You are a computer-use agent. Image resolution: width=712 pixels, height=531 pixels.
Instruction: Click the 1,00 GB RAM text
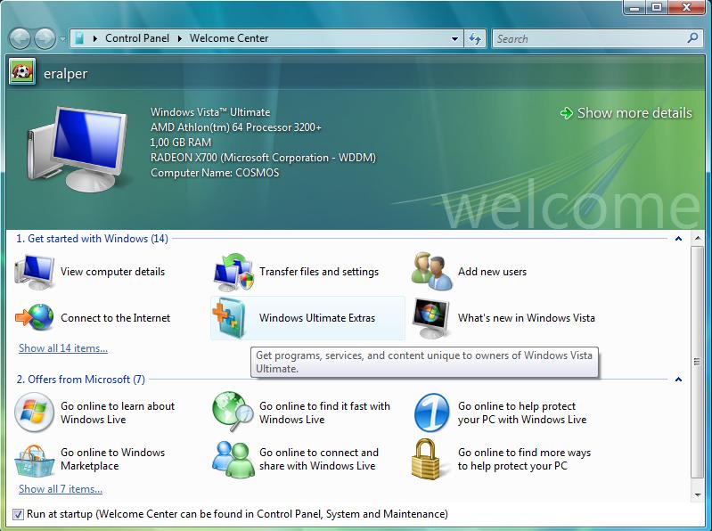click(x=181, y=143)
